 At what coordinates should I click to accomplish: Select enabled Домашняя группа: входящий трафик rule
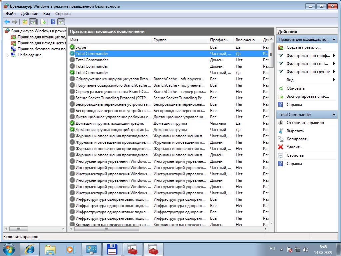tap(169, 123)
